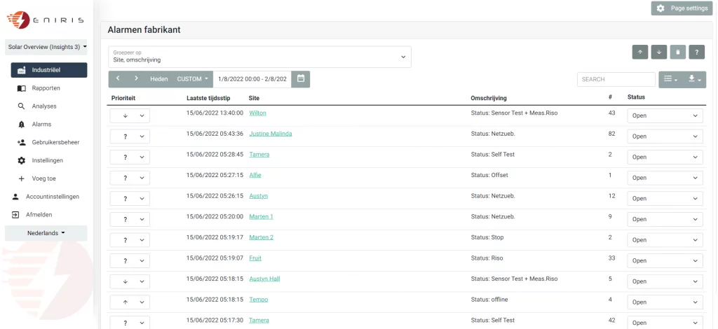
Task: Click the Alarmen fabrikant heading
Action: [144, 30]
